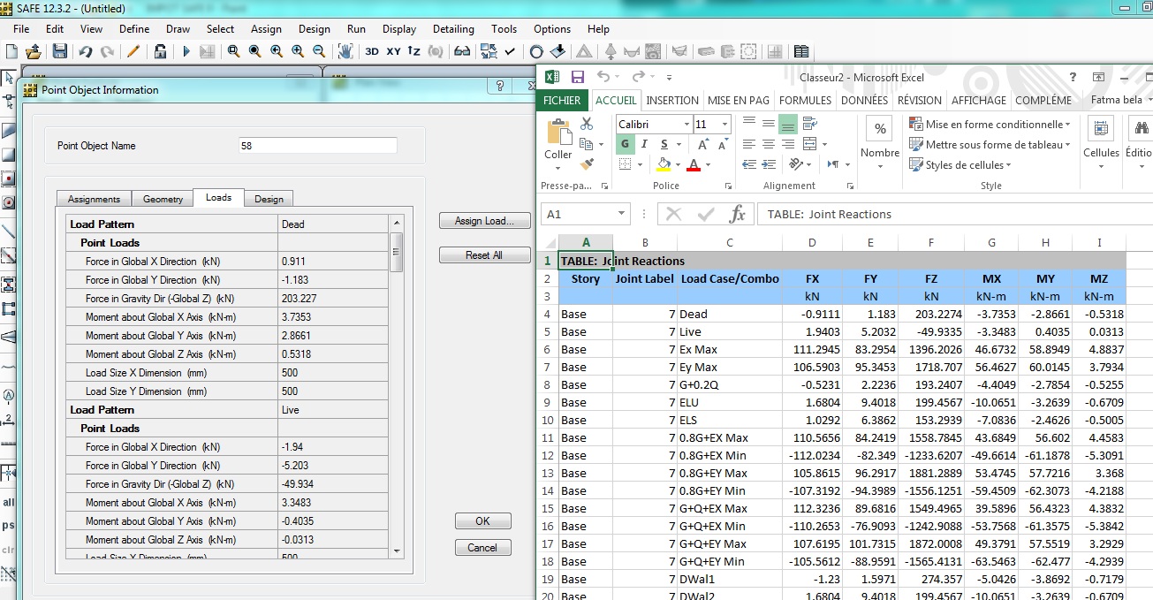Click the Open File icon in SAFE toolbar
This screenshot has width=1153, height=600.
pyautogui.click(x=34, y=51)
